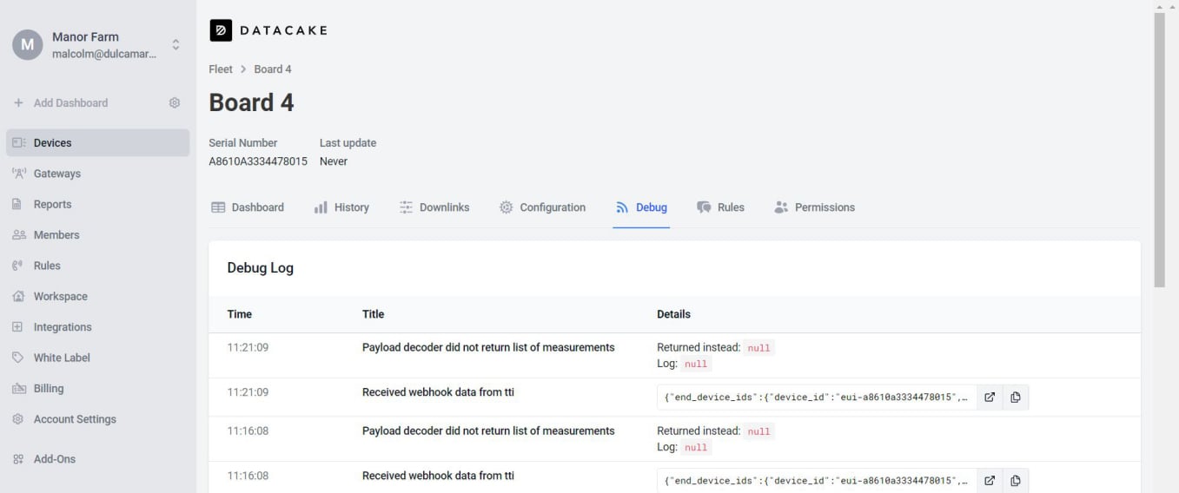
Task: Open Workspace in the sidebar
Action: click(x=97, y=296)
